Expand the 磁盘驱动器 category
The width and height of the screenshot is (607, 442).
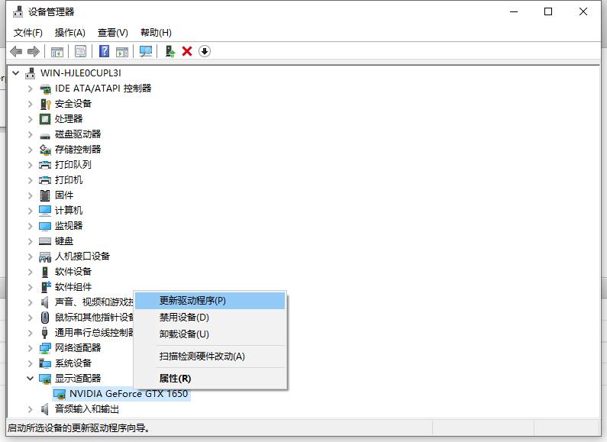(31, 134)
